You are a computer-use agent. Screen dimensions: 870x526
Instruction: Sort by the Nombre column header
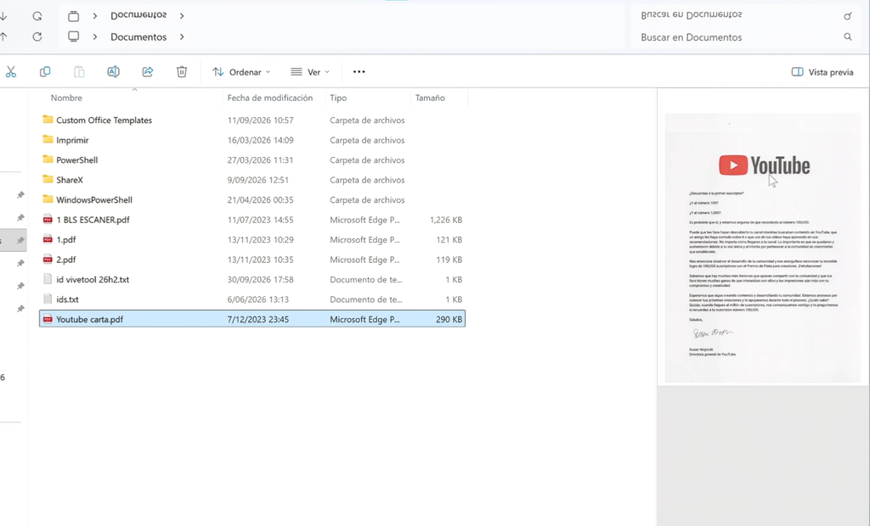66,98
